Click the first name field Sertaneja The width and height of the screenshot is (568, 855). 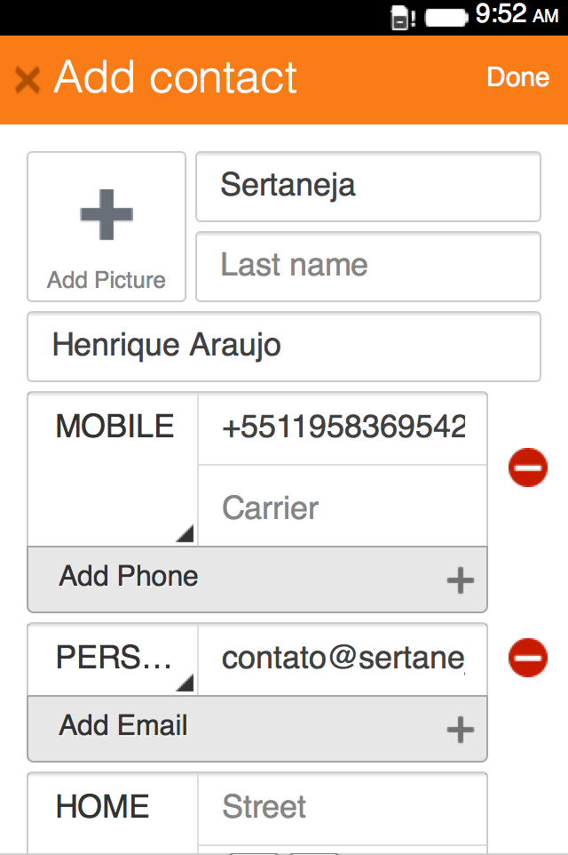pyautogui.click(x=367, y=186)
